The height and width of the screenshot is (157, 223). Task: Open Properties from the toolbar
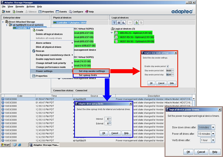46,12
